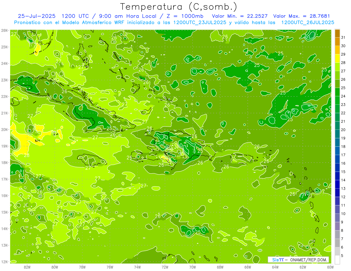351x271 pixels.
Task: Click the legend value '20'
Action: pos(343,130)
